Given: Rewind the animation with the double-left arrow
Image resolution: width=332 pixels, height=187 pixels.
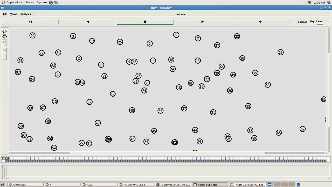Looking at the screenshot, I should pyautogui.click(x=30, y=22).
